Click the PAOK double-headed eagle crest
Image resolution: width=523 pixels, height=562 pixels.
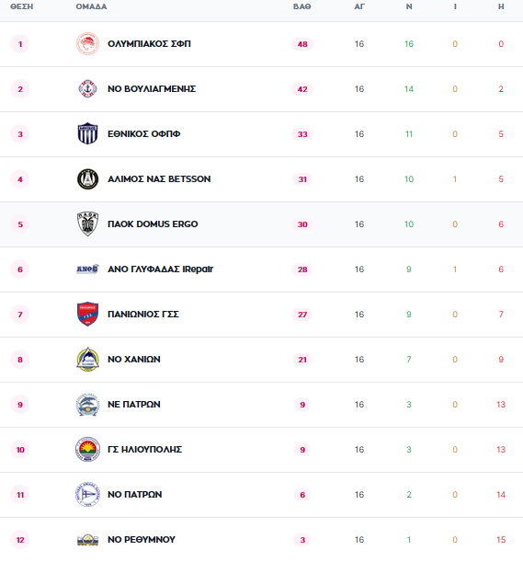(x=87, y=224)
